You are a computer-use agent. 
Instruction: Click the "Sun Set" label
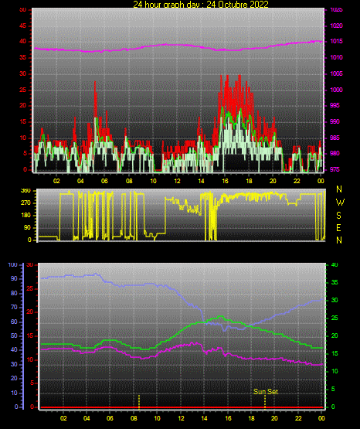click(266, 392)
